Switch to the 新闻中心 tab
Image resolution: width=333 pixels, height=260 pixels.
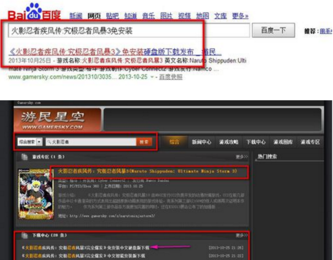[x=201, y=142]
